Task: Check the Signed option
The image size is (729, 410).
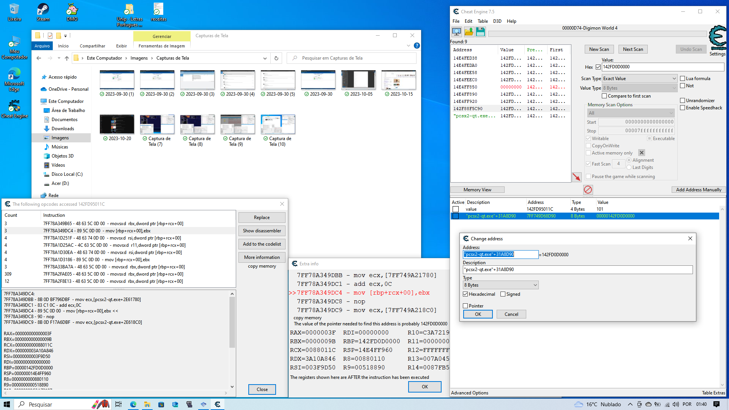Action: point(503,294)
